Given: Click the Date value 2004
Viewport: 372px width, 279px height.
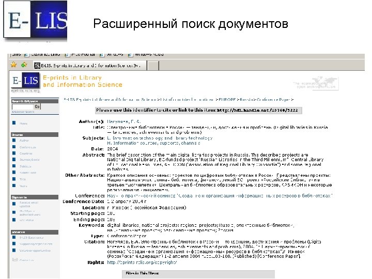Looking at the screenshot, I should click(x=113, y=149).
